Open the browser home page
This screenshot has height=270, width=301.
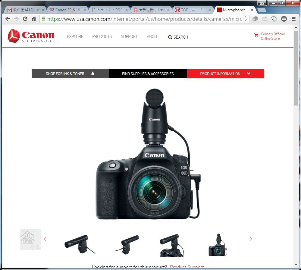pyautogui.click(x=34, y=19)
